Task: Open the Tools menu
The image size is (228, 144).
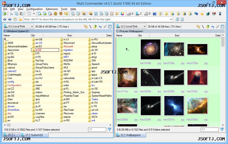Action: 64,9
